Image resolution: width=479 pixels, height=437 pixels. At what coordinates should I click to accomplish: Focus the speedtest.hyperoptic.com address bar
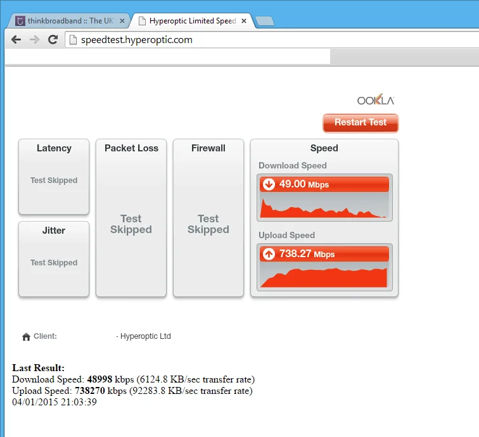click(x=272, y=40)
